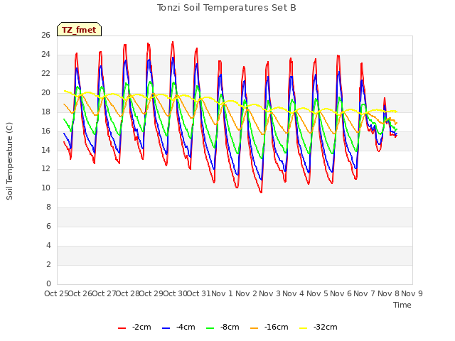The image size is (455, 341).
Task: Click the Nov 7 x-axis tick label
Action: tap(365, 293)
